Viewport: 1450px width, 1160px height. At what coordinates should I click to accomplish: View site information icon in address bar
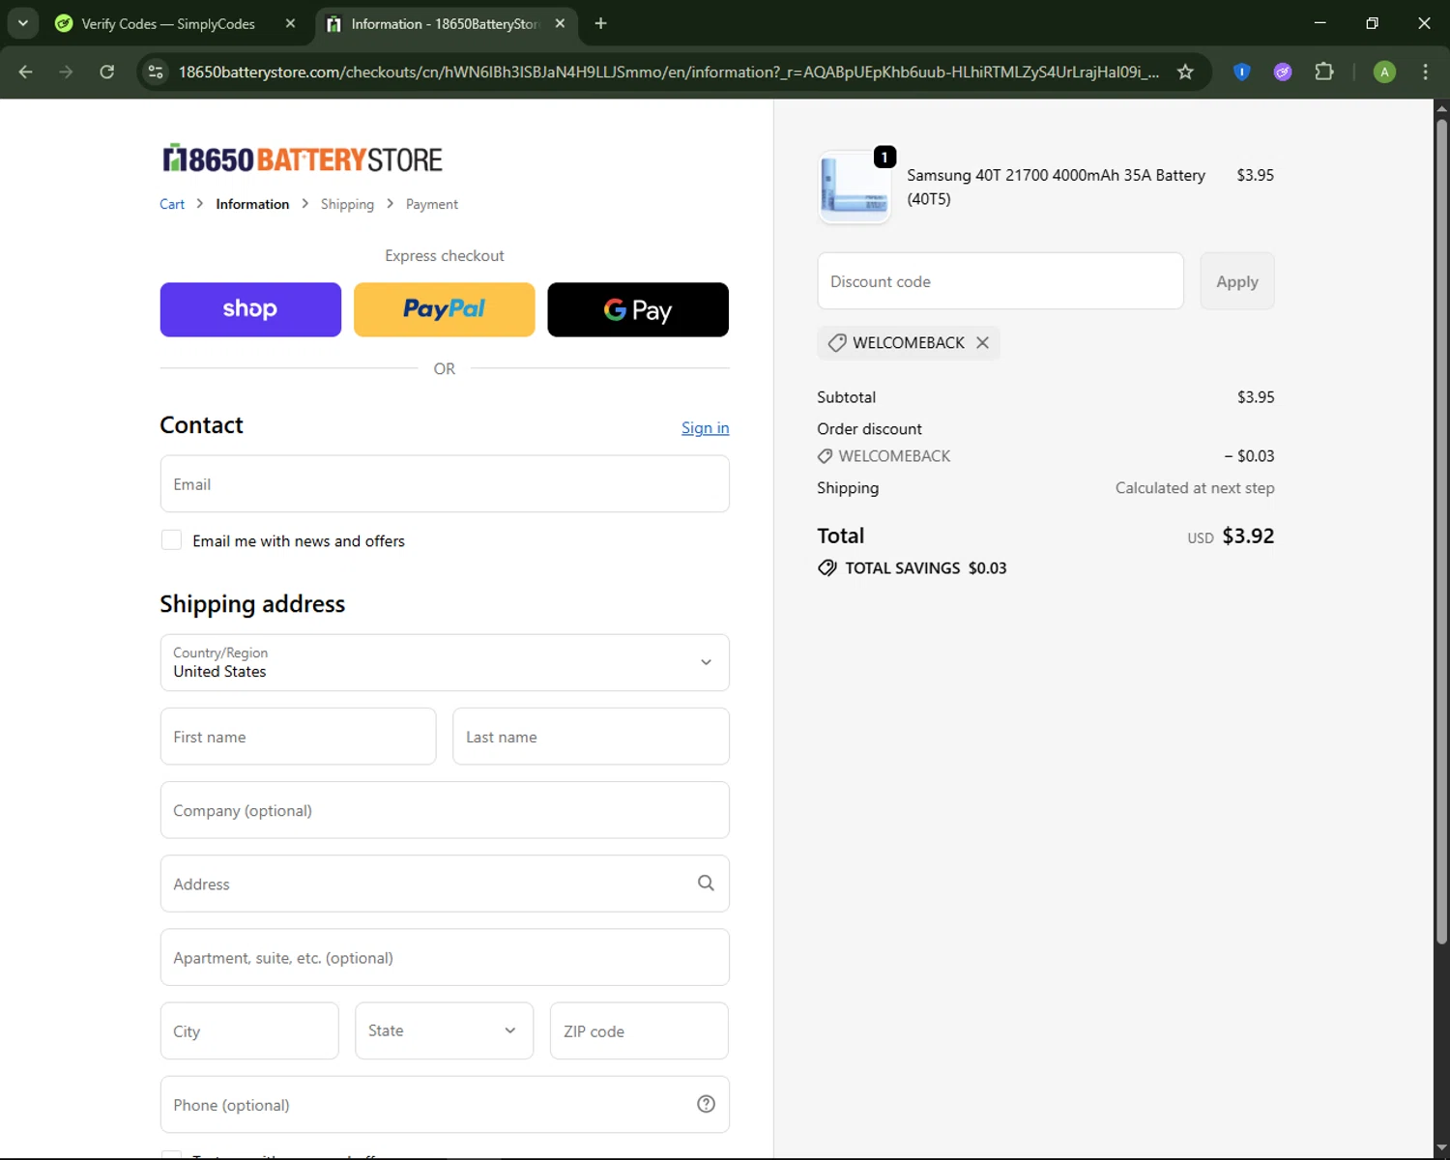pos(156,72)
